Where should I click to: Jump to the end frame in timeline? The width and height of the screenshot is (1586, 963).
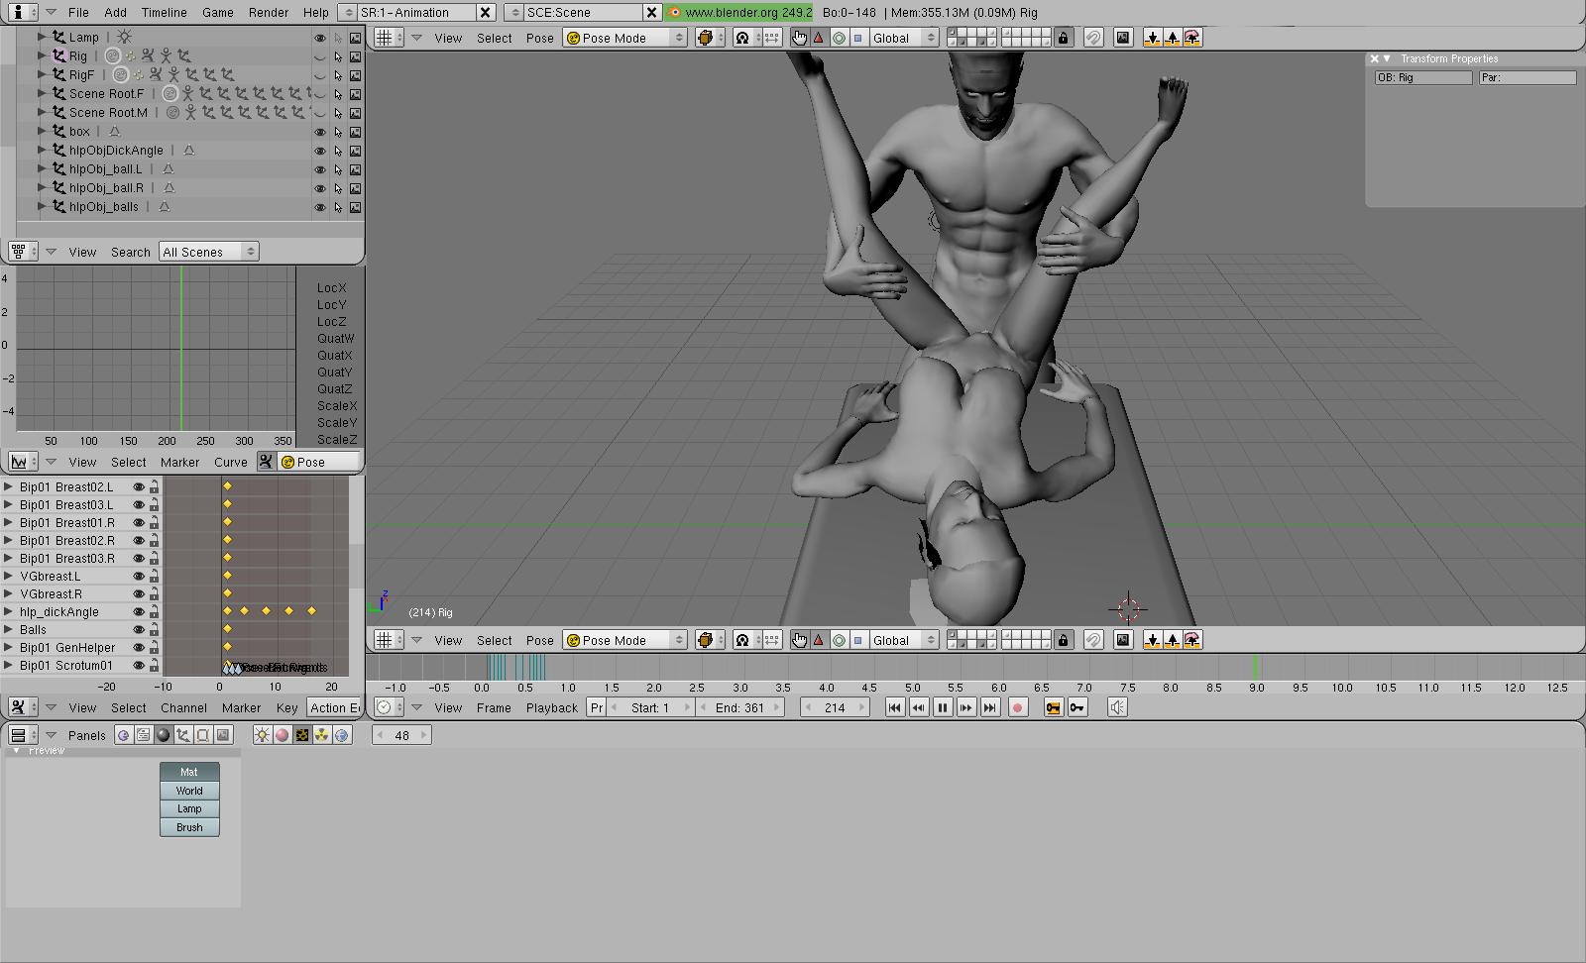[990, 707]
